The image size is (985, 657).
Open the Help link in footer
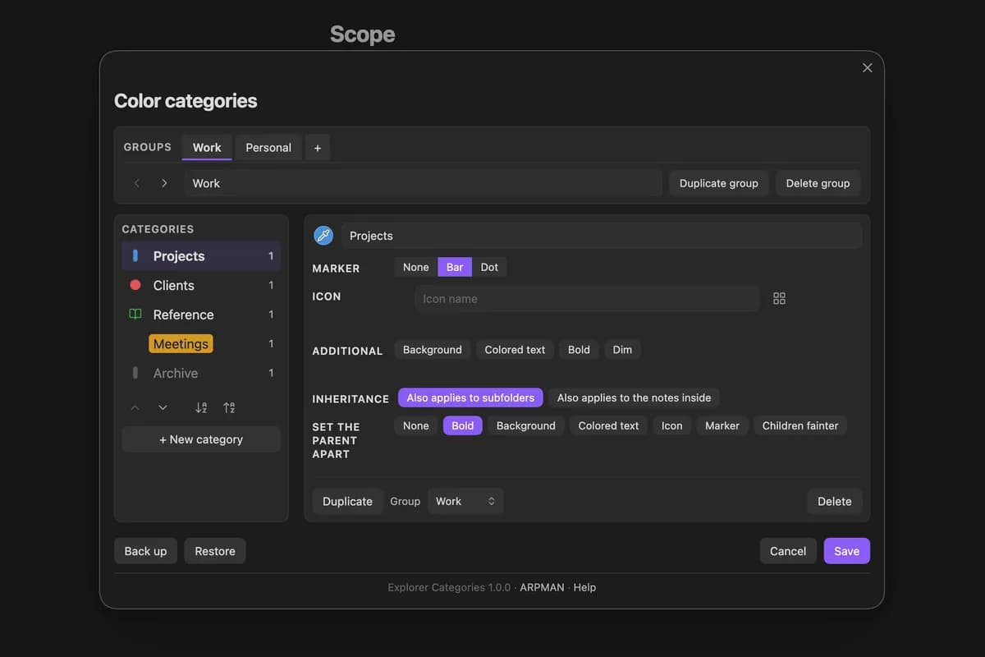point(585,587)
